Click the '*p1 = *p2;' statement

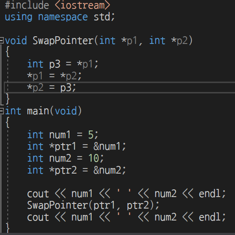54,76
